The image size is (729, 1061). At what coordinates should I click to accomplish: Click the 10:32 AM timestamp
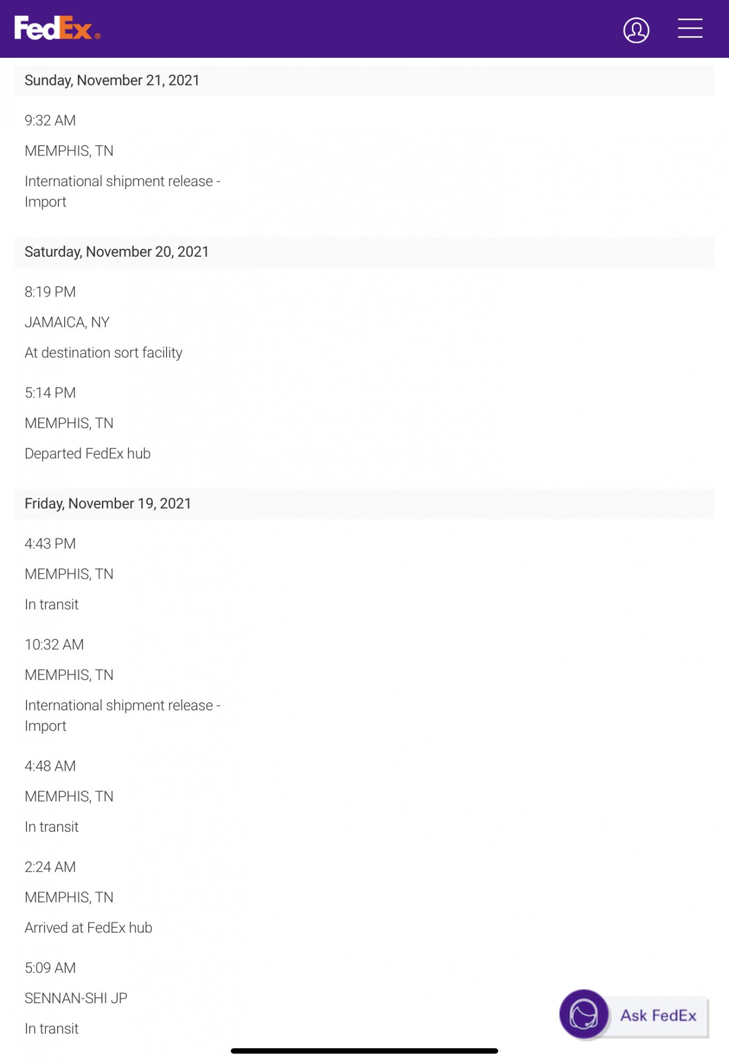54,645
